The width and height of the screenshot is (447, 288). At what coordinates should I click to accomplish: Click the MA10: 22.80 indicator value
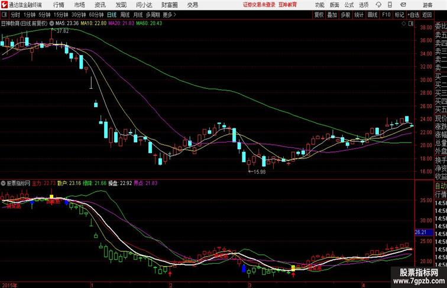93,24
